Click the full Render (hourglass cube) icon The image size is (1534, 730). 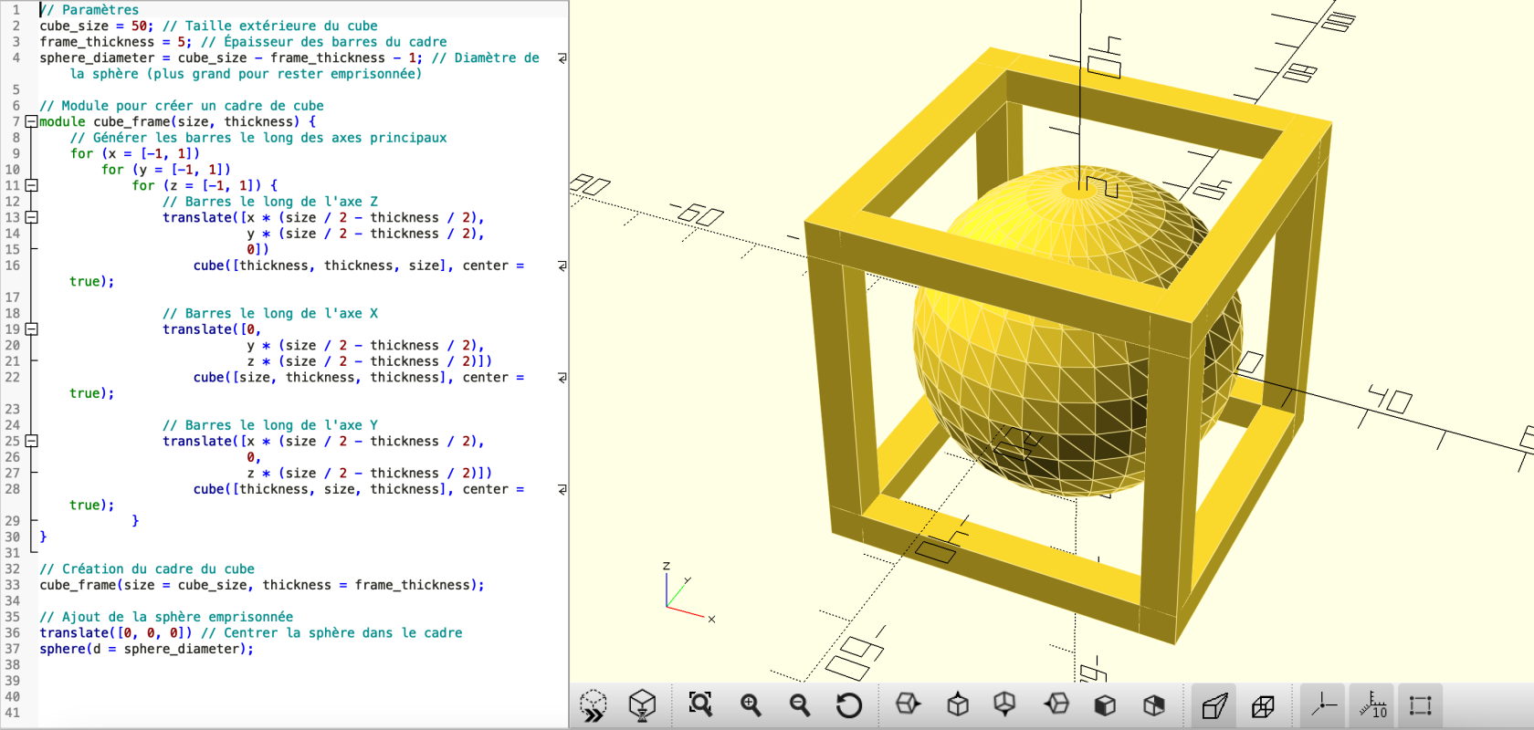(643, 705)
